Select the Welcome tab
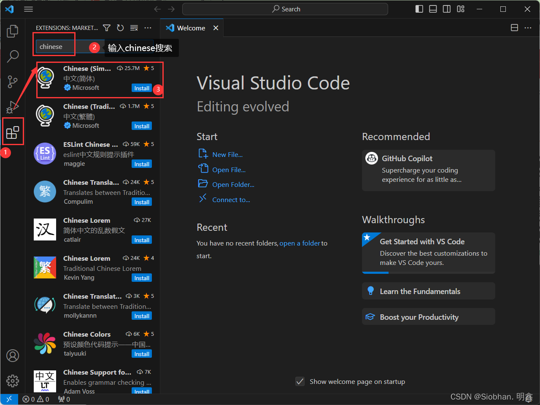The image size is (540, 405). tap(191, 28)
